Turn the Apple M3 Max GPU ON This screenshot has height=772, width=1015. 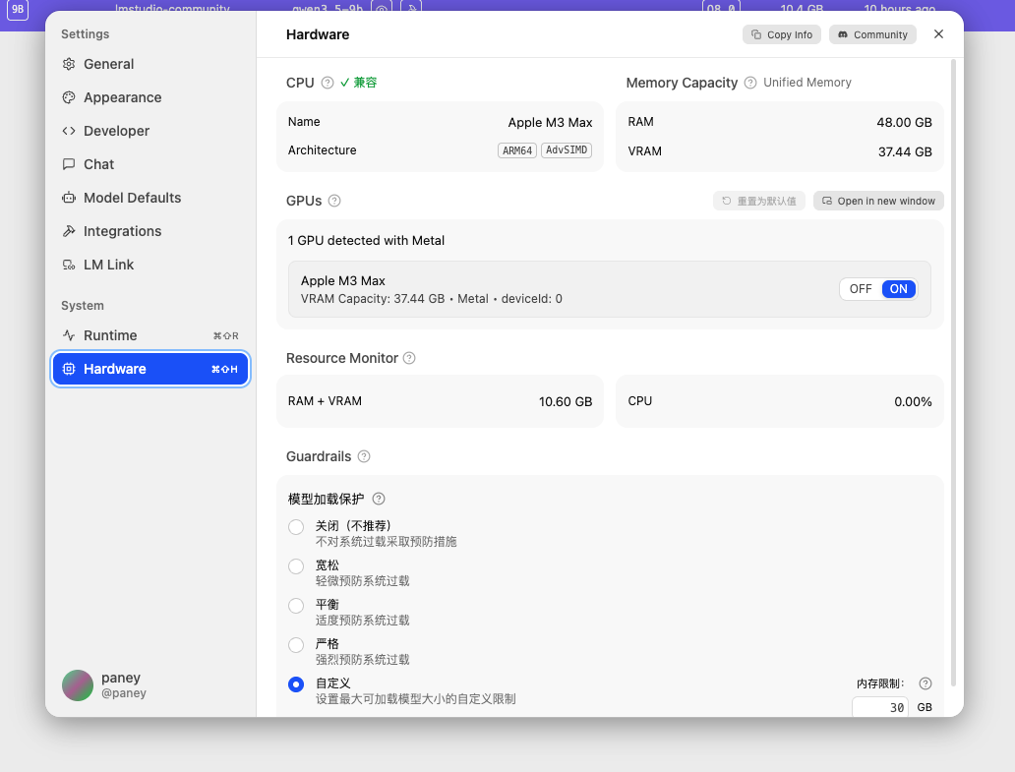point(899,289)
